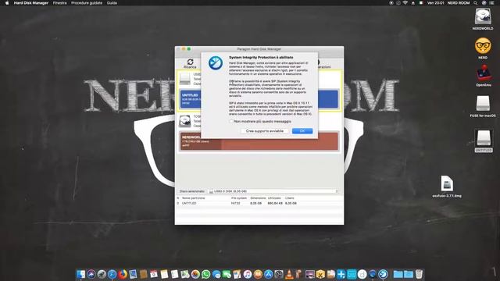Viewport: 500px width, 281px height.
Task: Open App Store from the dock
Action: [x=269, y=274]
